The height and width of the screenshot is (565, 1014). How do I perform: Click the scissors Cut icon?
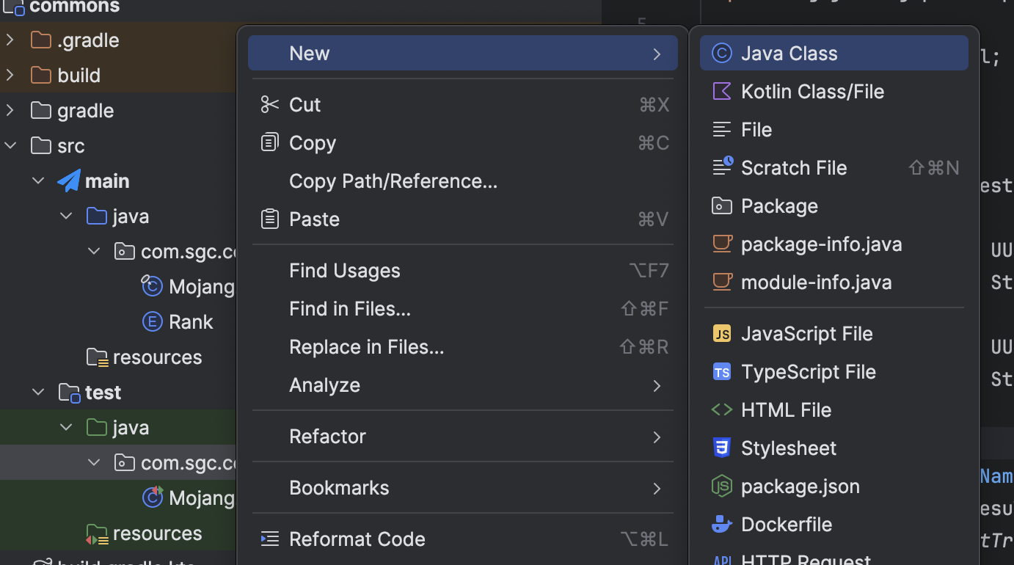tap(270, 105)
